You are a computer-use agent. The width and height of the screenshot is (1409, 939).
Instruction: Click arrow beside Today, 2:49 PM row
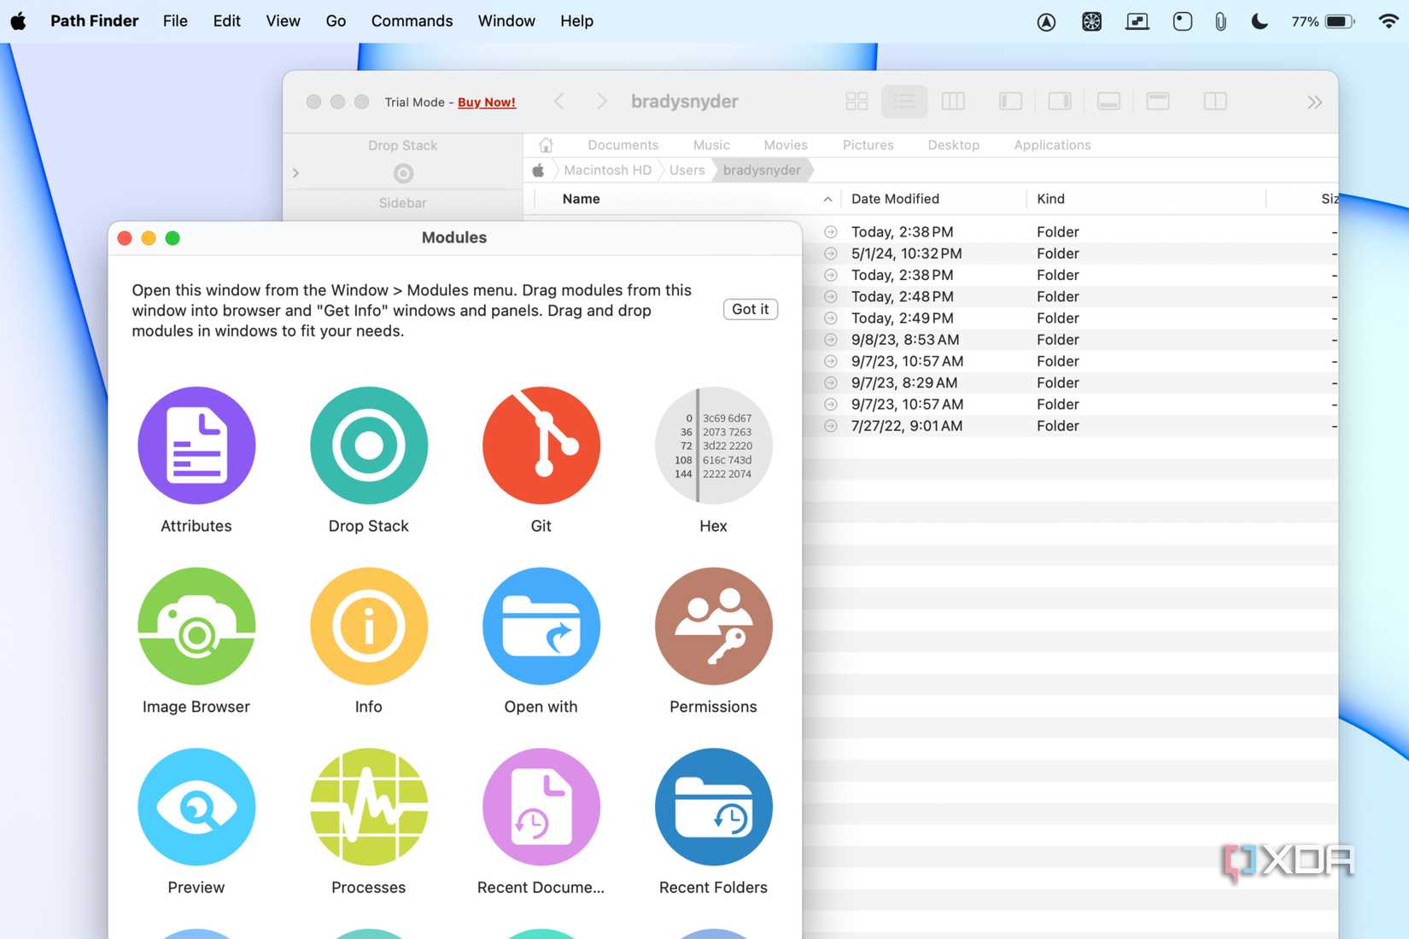pyautogui.click(x=831, y=318)
